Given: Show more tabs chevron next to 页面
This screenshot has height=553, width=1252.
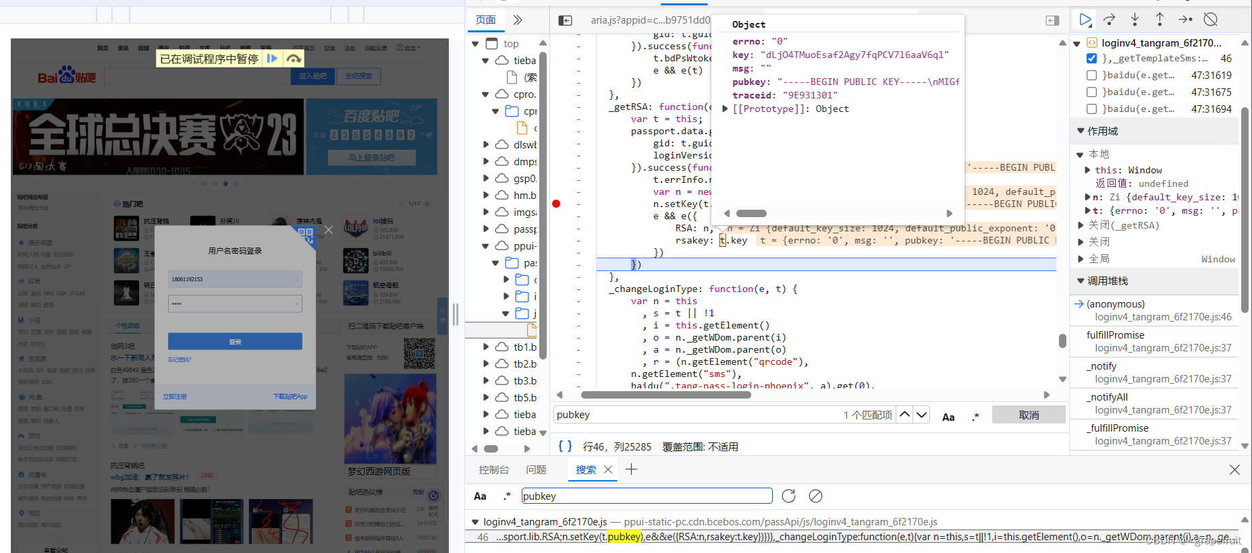Looking at the screenshot, I should coord(518,20).
